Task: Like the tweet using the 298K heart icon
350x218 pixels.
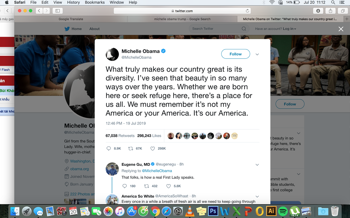Action: coord(152,149)
